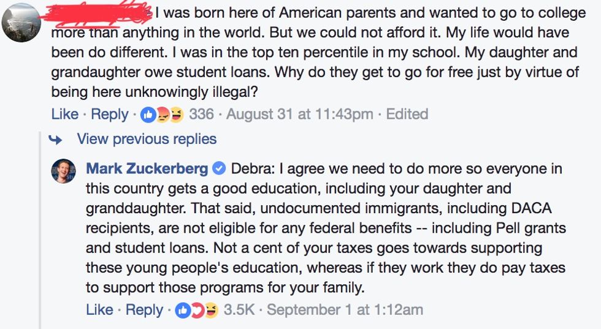Image resolution: width=601 pixels, height=329 pixels.
Task: Open the 336 reactions count
Action: [x=200, y=114]
